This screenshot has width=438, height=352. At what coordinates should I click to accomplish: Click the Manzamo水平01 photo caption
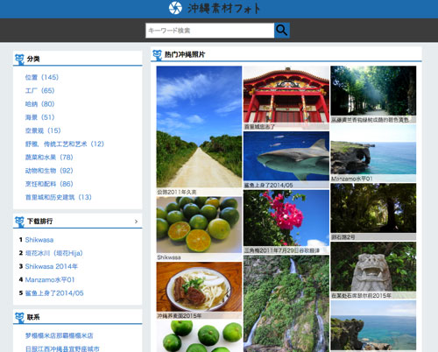pos(352,179)
